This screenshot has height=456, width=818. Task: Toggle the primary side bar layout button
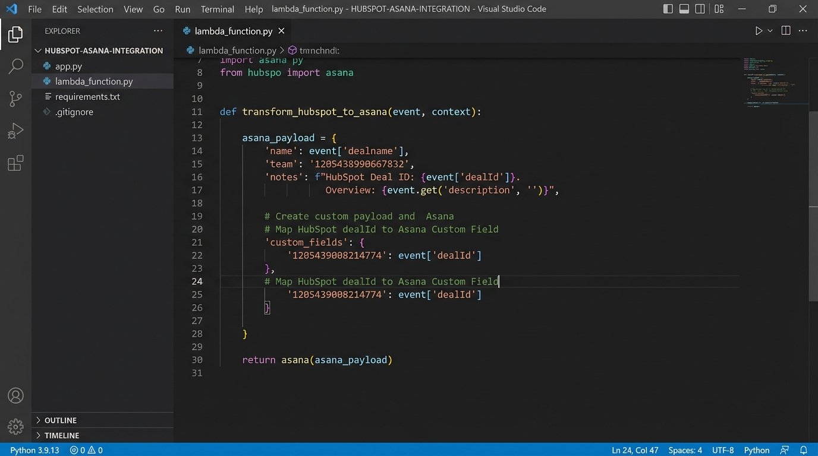coord(668,9)
